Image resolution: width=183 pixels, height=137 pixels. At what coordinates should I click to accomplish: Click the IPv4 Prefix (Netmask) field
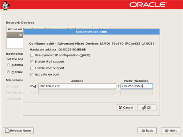(x=137, y=86)
